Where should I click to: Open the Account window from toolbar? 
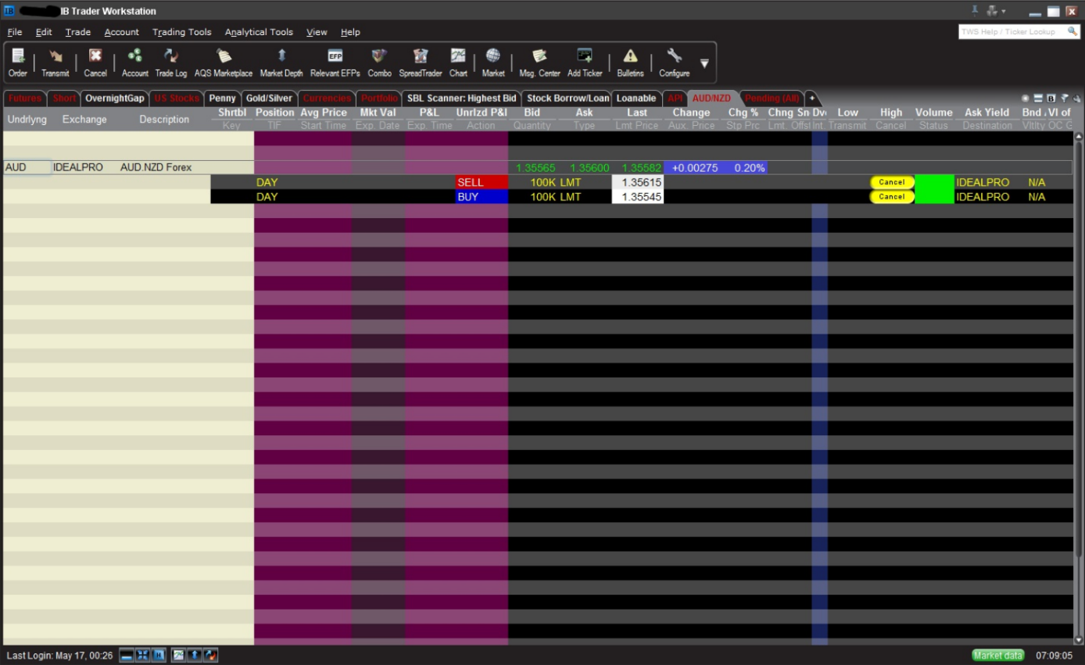pos(134,63)
